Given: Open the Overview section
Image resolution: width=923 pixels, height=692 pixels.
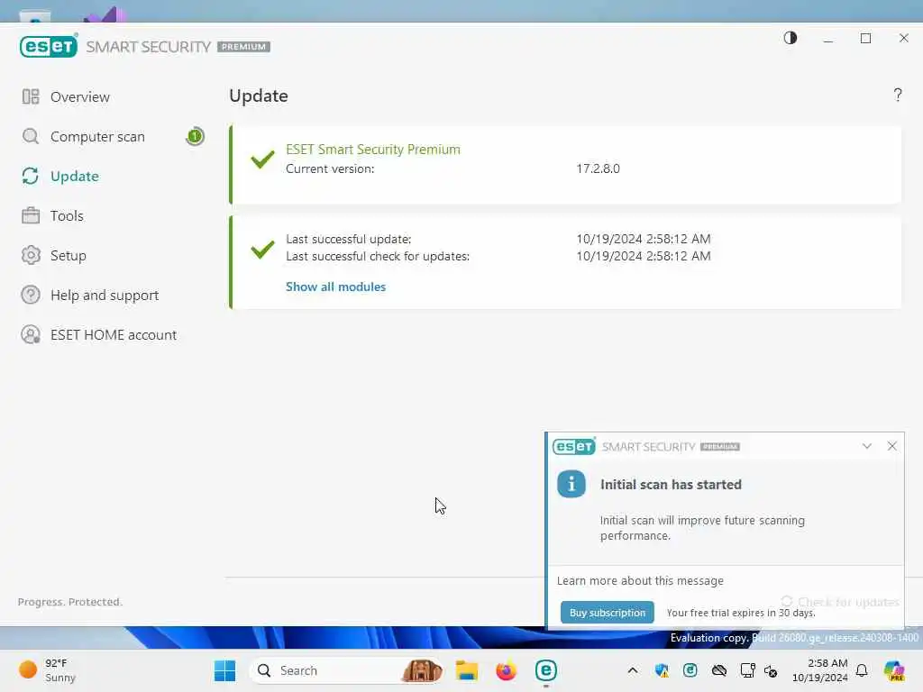Looking at the screenshot, I should 79,97.
